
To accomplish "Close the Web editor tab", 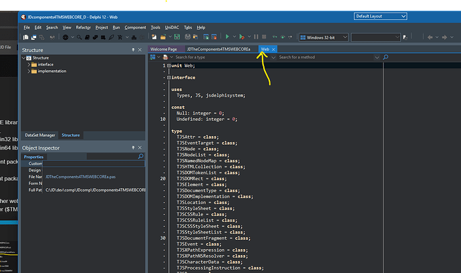I will pyautogui.click(x=273, y=49).
